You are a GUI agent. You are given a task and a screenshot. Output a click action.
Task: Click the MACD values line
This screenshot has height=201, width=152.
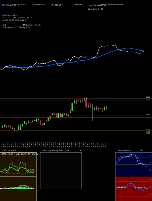14,20
